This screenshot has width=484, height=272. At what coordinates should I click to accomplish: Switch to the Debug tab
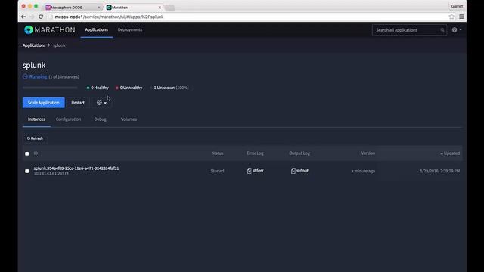pyautogui.click(x=101, y=119)
